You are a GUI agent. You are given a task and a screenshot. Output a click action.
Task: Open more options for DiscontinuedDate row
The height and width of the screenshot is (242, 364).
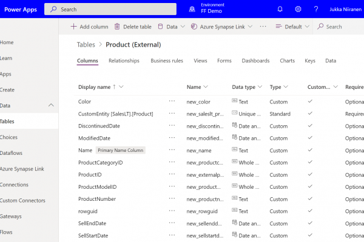[x=172, y=125]
